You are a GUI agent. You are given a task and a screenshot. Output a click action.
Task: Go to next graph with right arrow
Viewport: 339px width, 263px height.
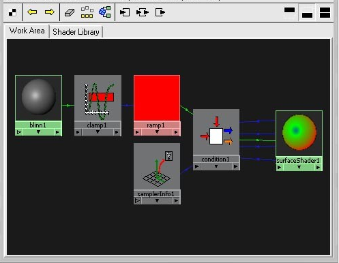[49, 12]
